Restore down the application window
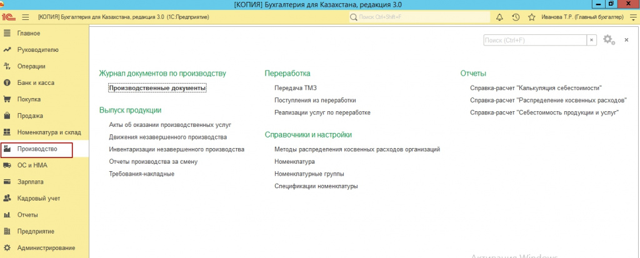 611,4
